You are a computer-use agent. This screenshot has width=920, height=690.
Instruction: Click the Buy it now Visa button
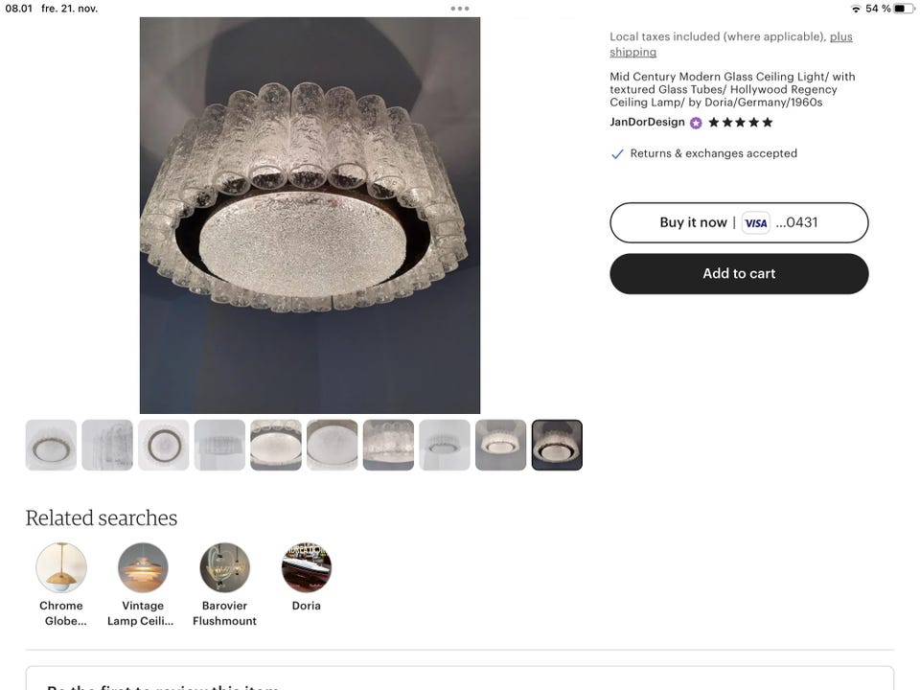tap(739, 222)
